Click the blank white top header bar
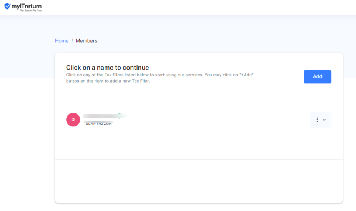The image size is (356, 211). 192,7
